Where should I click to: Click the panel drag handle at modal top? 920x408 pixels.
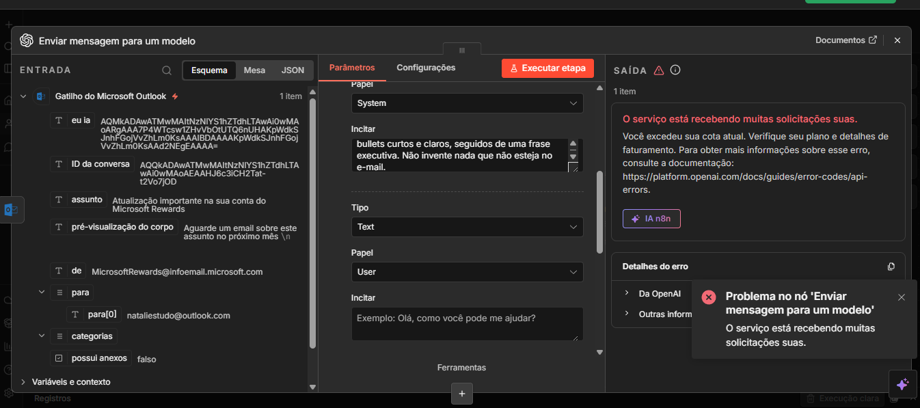[x=462, y=49]
